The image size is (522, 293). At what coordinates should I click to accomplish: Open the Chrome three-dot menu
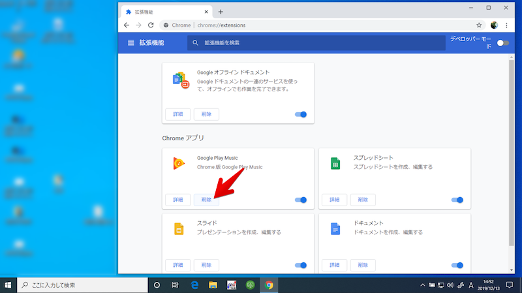click(506, 25)
